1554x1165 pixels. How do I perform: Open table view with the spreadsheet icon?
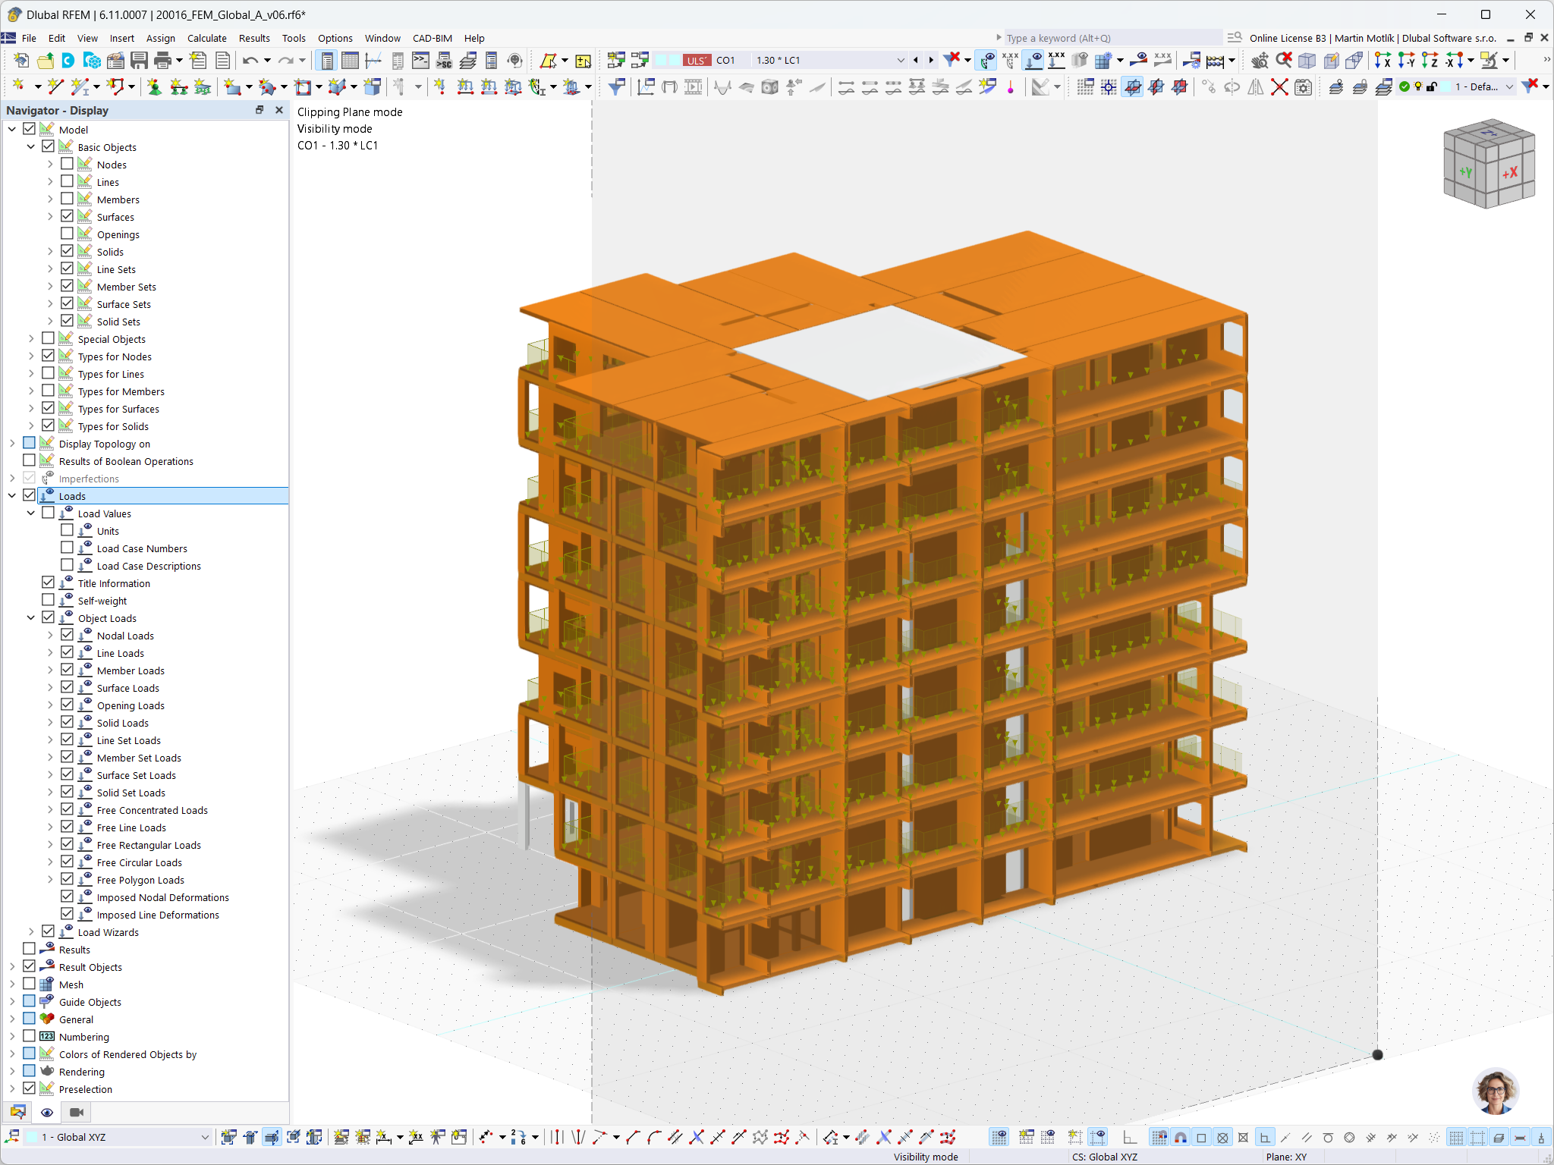click(351, 60)
